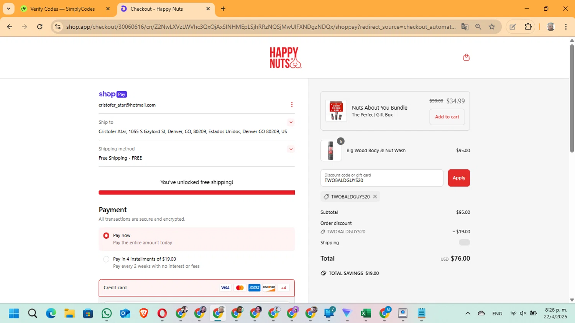Viewport: 575px width, 323px height.
Task: Bookmark this page with the star icon
Action: (492, 27)
